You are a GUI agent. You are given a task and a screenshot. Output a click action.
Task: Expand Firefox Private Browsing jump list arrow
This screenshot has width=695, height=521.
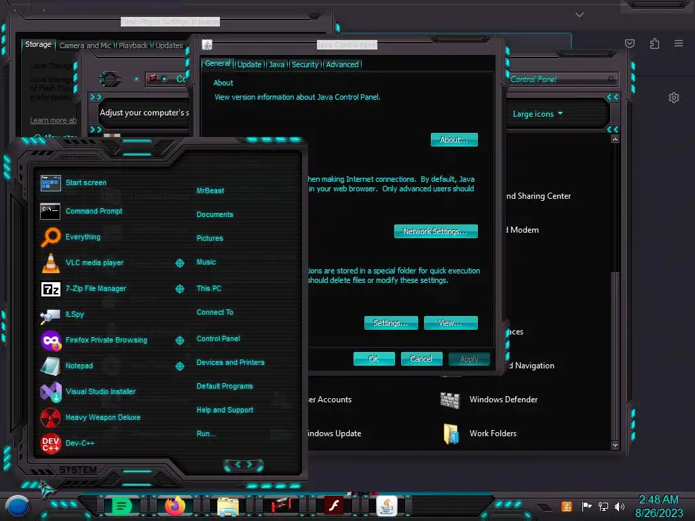click(x=179, y=341)
